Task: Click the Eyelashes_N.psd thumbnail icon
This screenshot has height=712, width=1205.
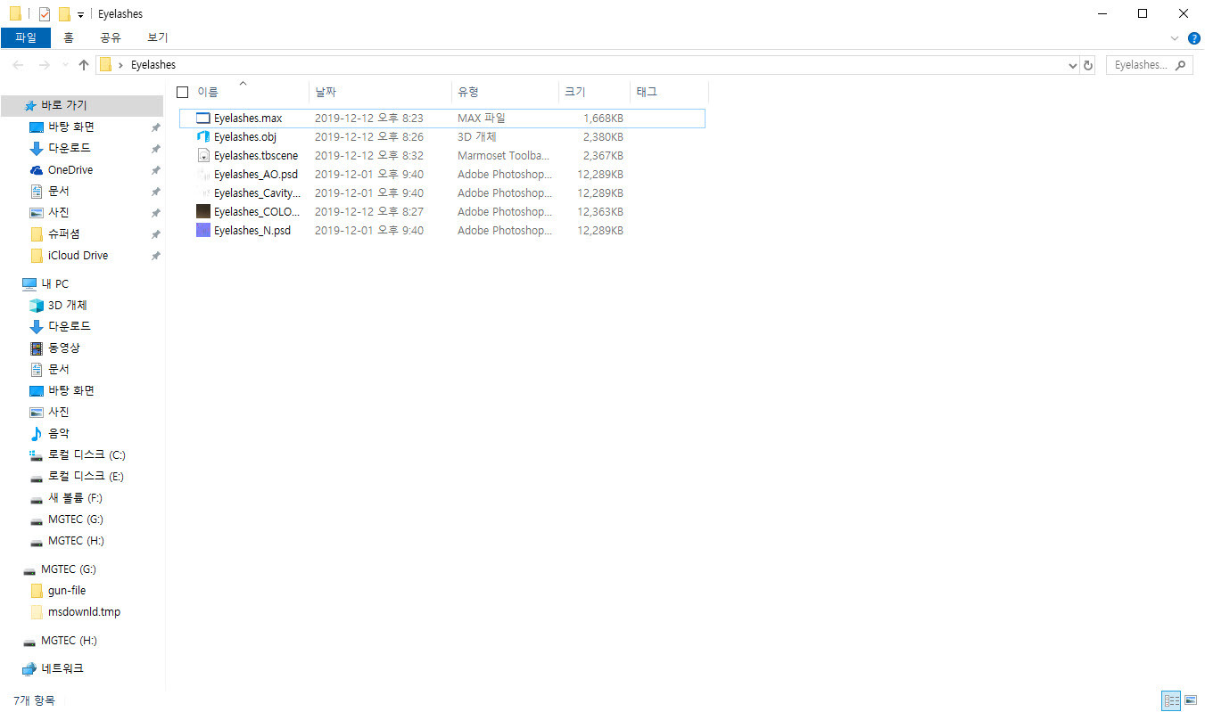Action: click(202, 230)
